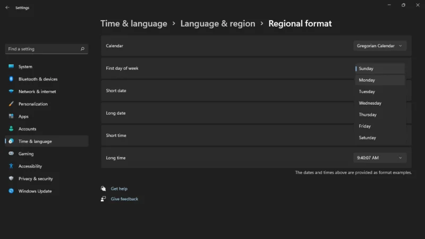Open Gaming settings
Image resolution: width=425 pixels, height=239 pixels.
47,153
